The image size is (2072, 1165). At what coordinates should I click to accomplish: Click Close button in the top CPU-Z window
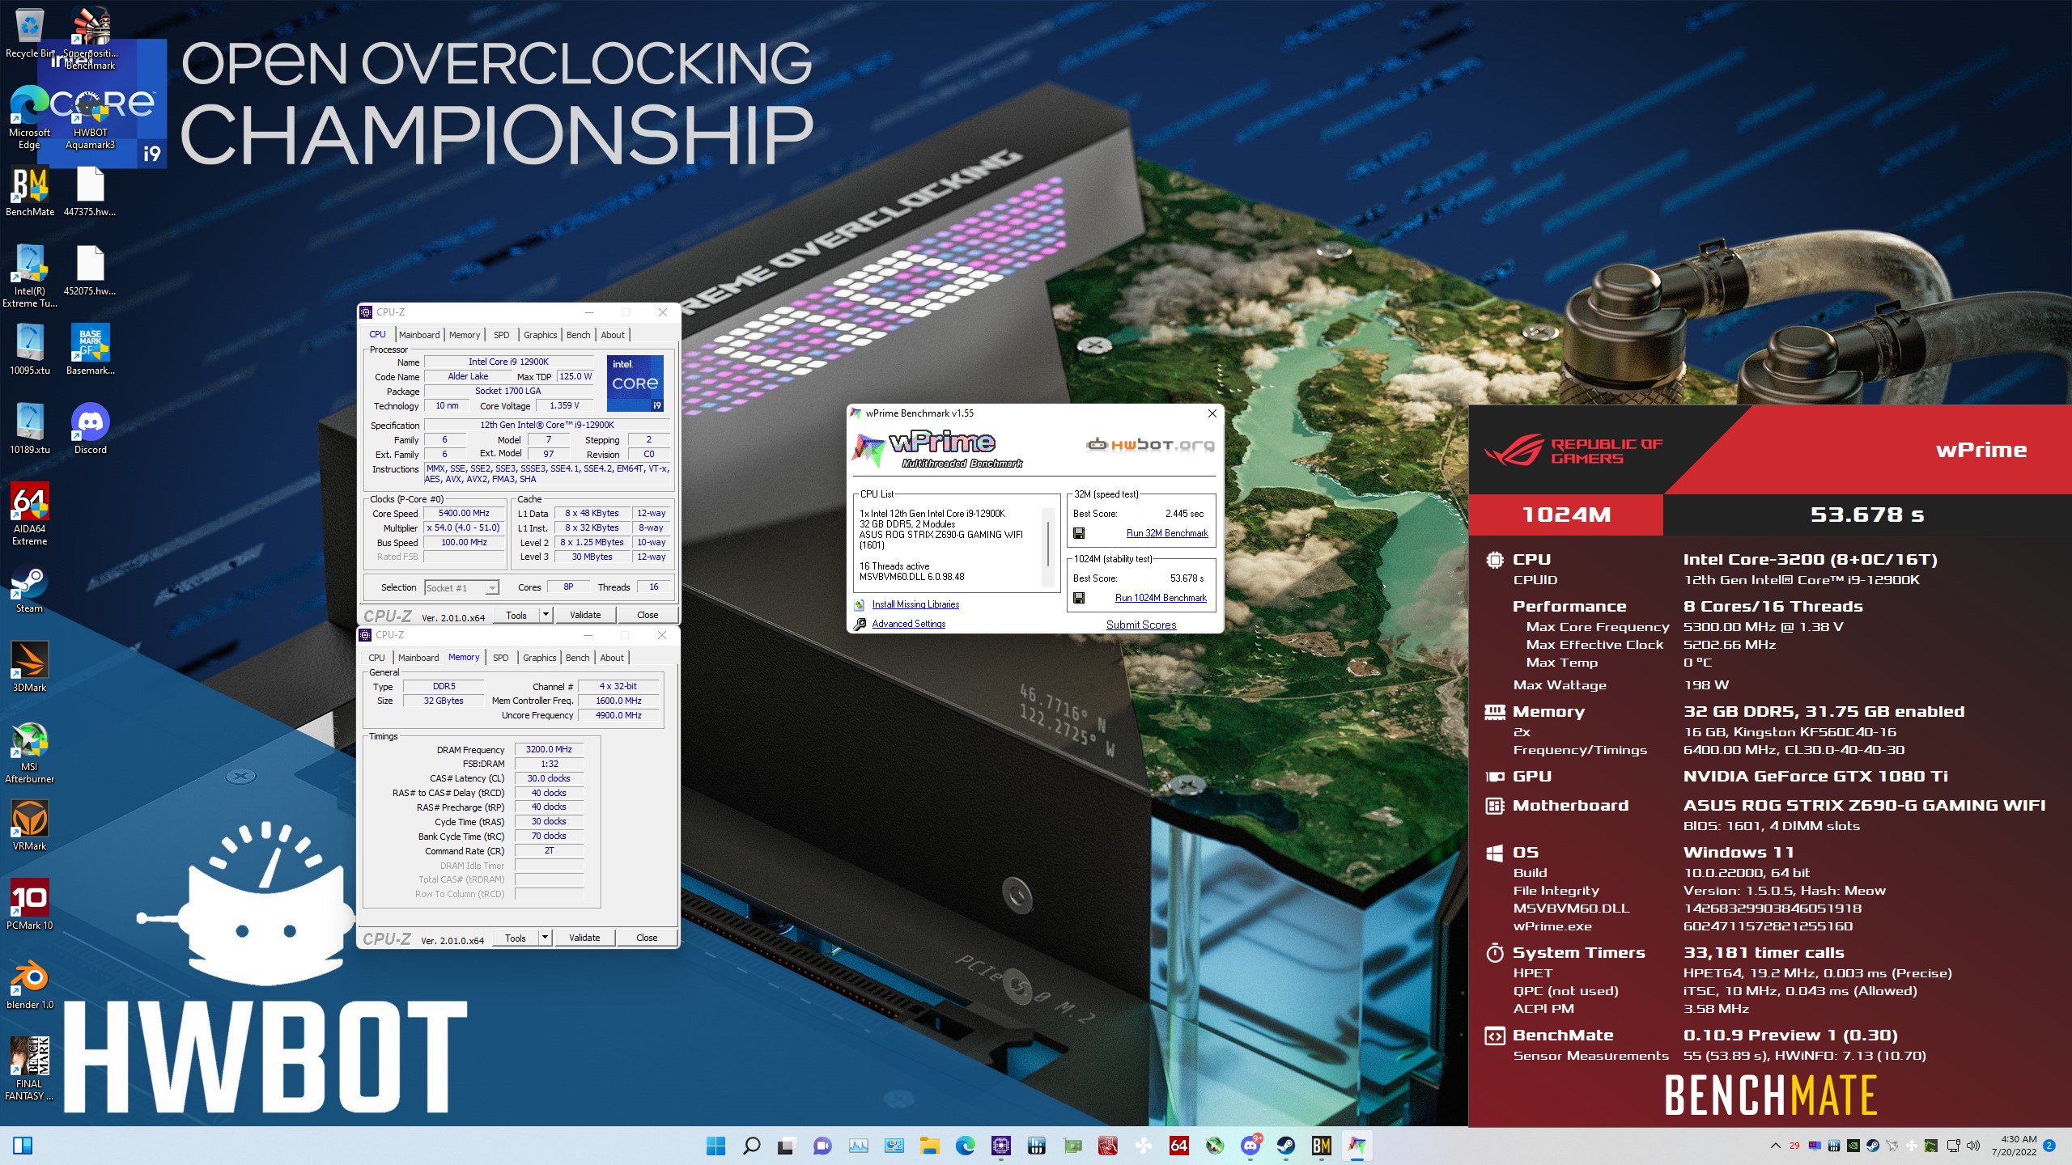click(x=647, y=615)
